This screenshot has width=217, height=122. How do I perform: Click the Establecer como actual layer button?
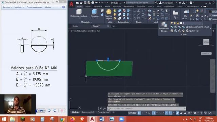click(198, 27)
